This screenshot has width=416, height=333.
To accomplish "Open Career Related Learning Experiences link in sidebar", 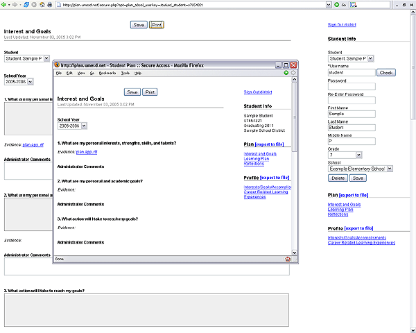I will [x=361, y=242].
